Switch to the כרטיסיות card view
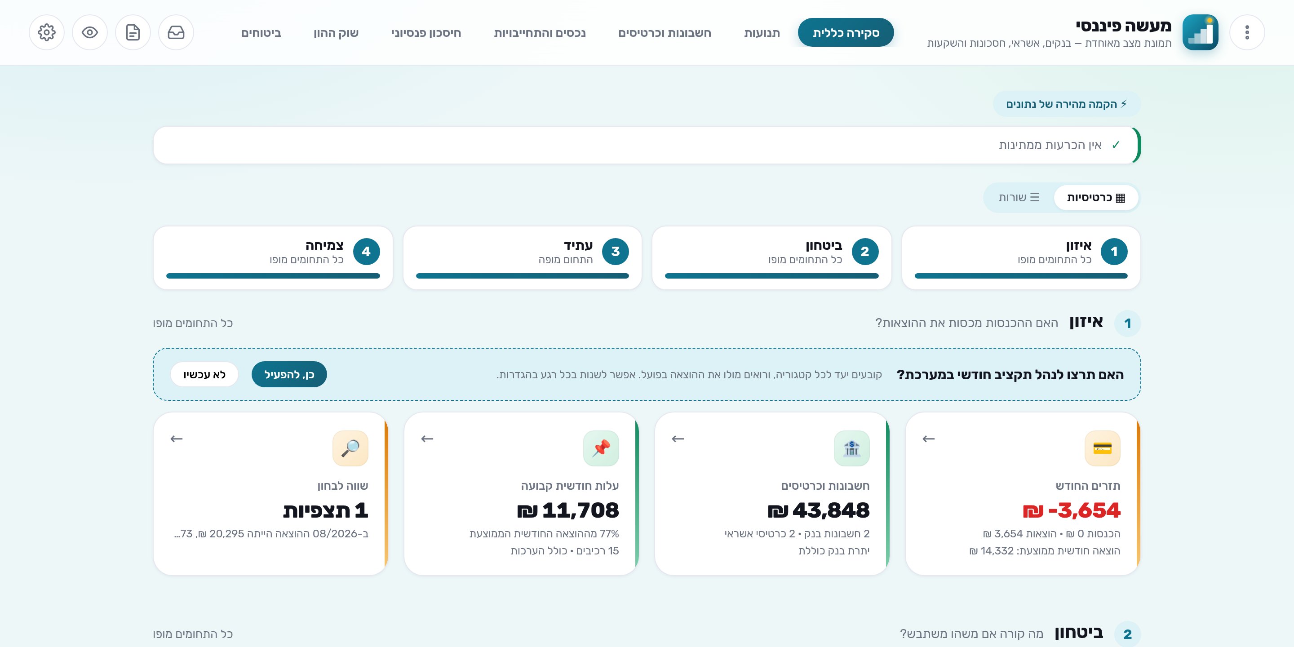 tap(1095, 197)
